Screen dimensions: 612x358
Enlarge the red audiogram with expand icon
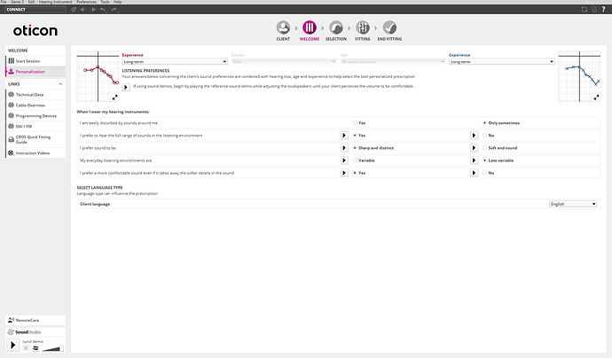click(114, 97)
